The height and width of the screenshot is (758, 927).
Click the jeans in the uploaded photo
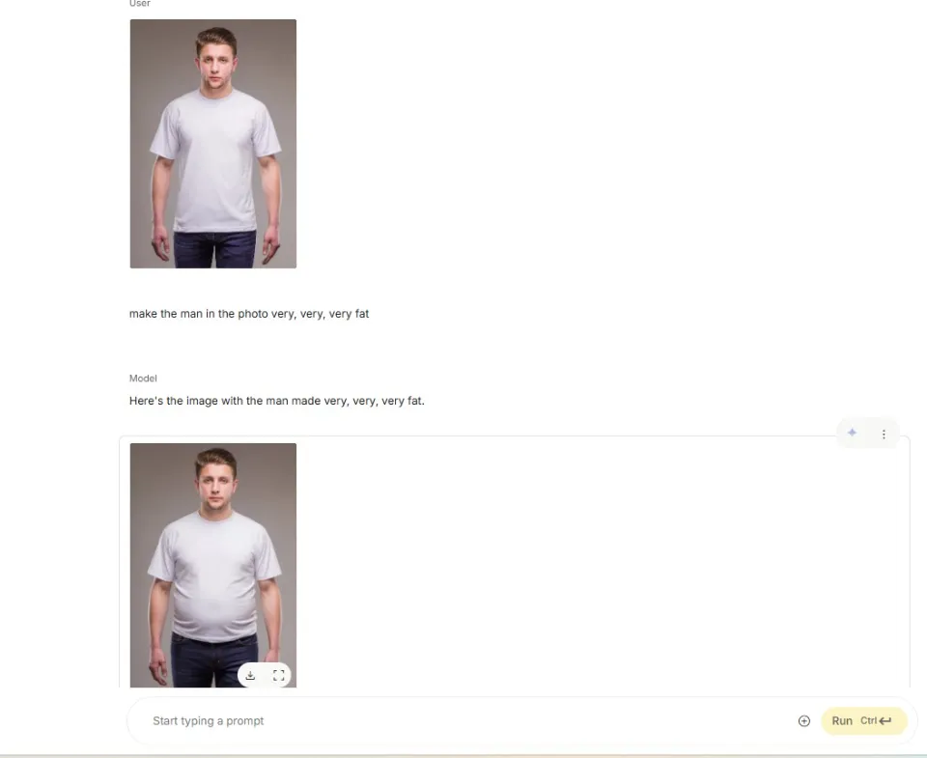click(215, 249)
